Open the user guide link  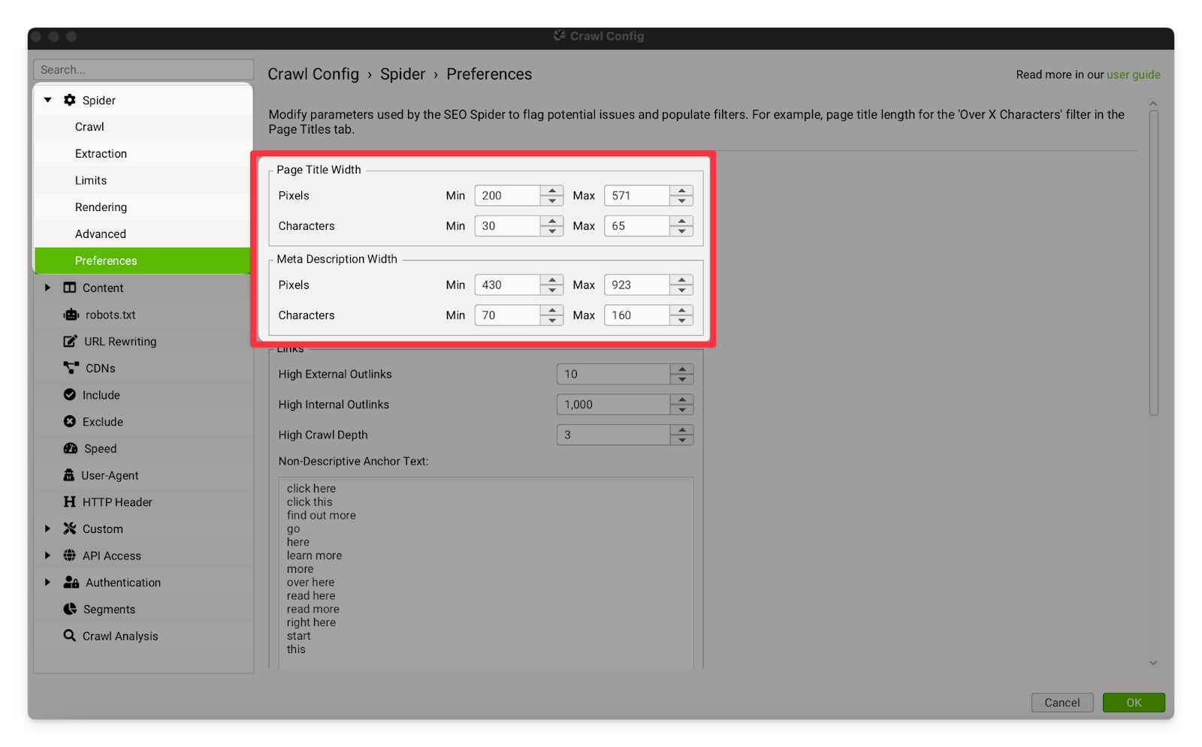click(1133, 74)
